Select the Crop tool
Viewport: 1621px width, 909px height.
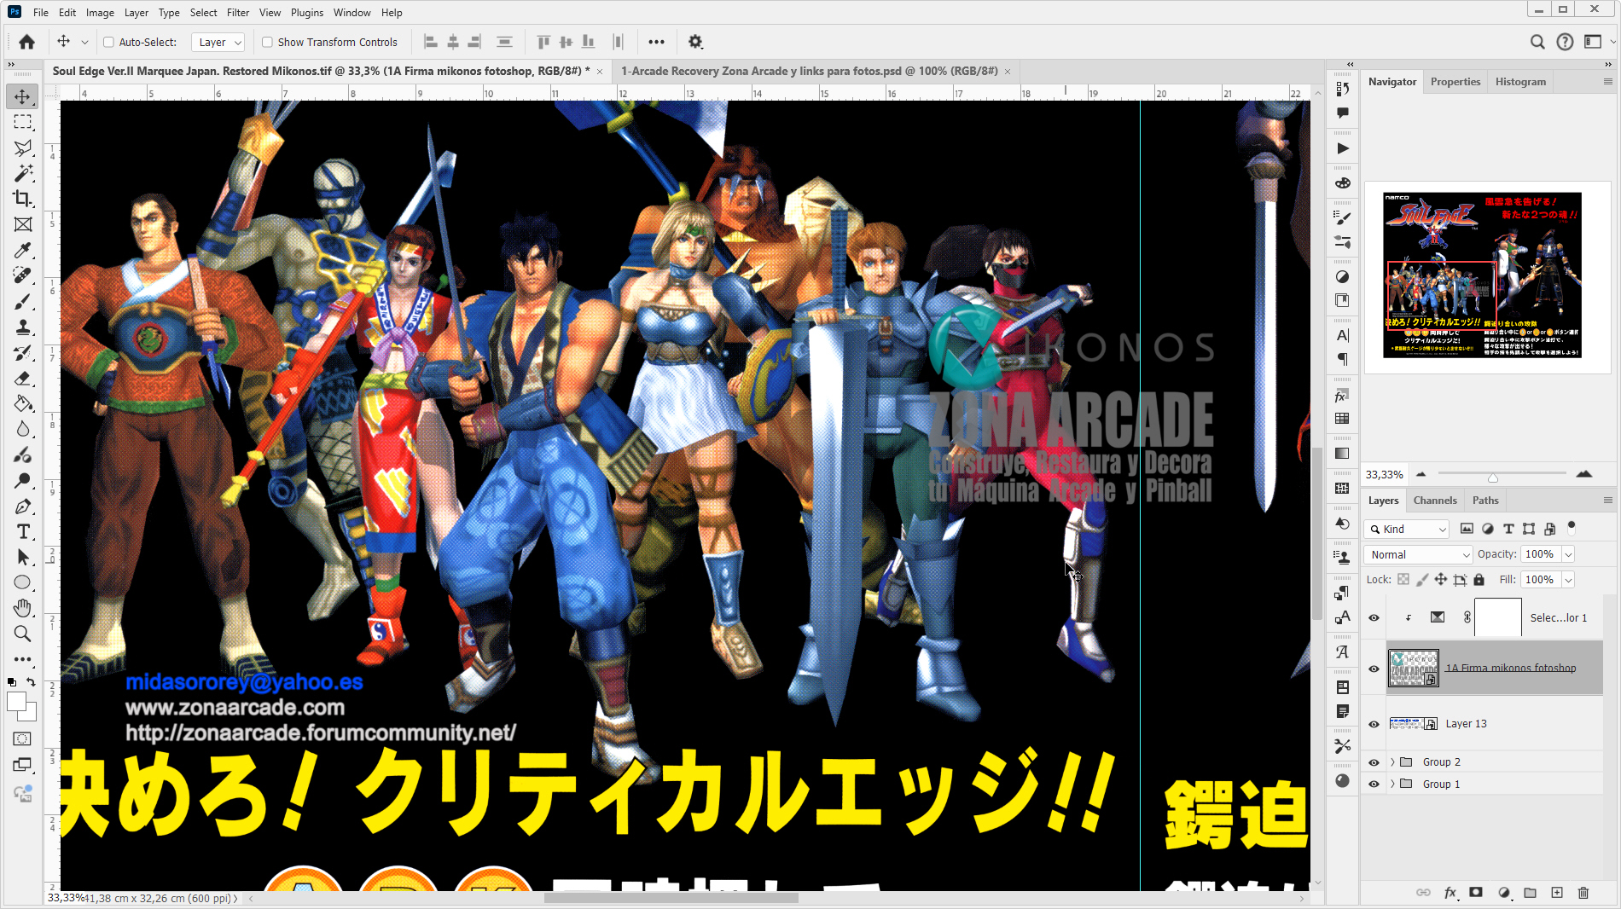point(23,199)
